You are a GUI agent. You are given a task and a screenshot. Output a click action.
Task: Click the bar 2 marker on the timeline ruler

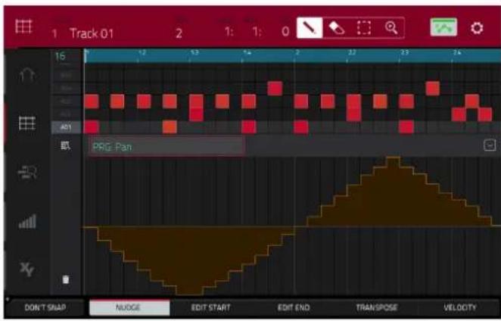click(x=297, y=53)
